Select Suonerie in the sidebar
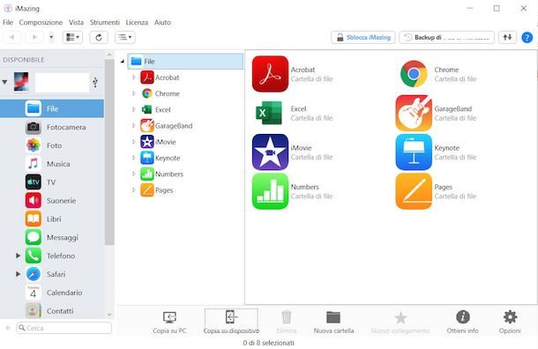The image size is (538, 349). pos(52,201)
